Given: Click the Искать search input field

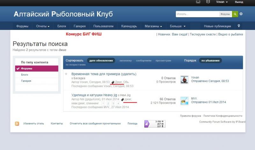Looking at the screenshot, I should pyautogui.click(x=198, y=14).
